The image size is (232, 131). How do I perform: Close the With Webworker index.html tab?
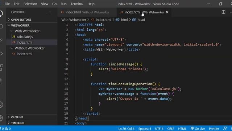point(167,12)
